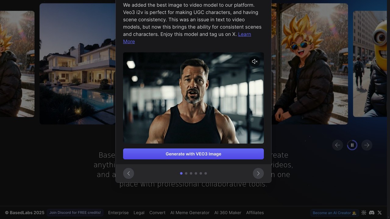The height and width of the screenshot is (219, 390).
Task: Pause the background carousel autoplay
Action: coord(352,145)
